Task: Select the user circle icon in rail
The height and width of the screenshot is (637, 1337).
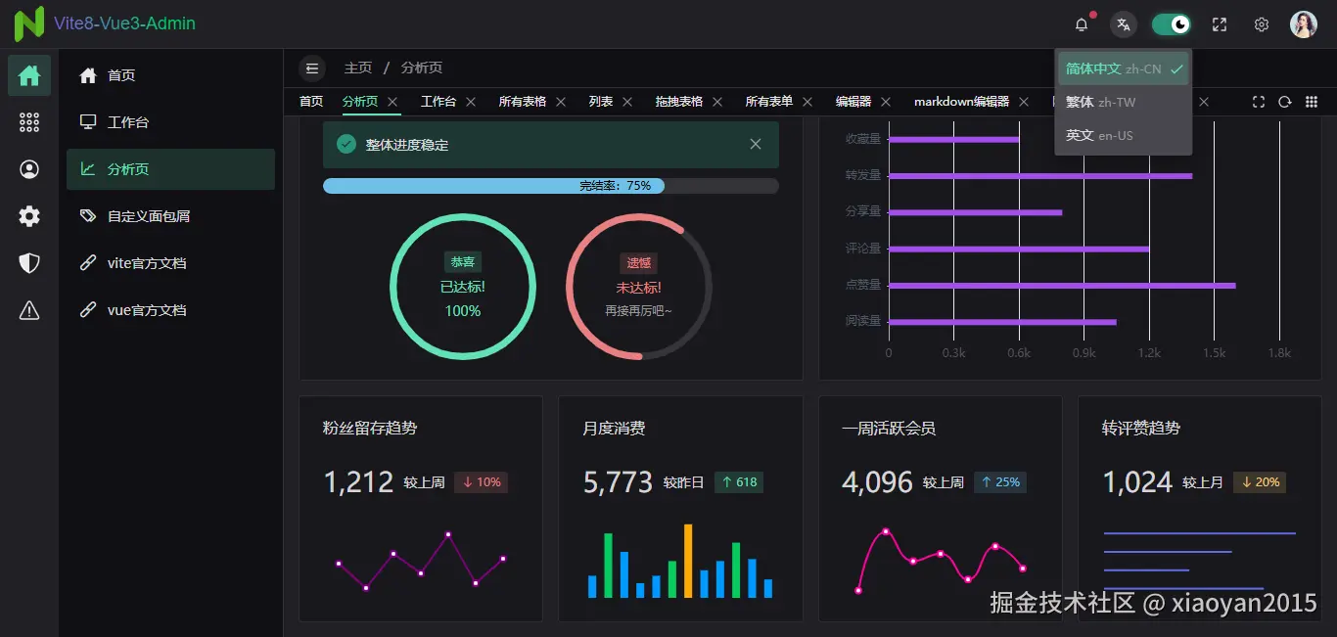Action: (29, 169)
